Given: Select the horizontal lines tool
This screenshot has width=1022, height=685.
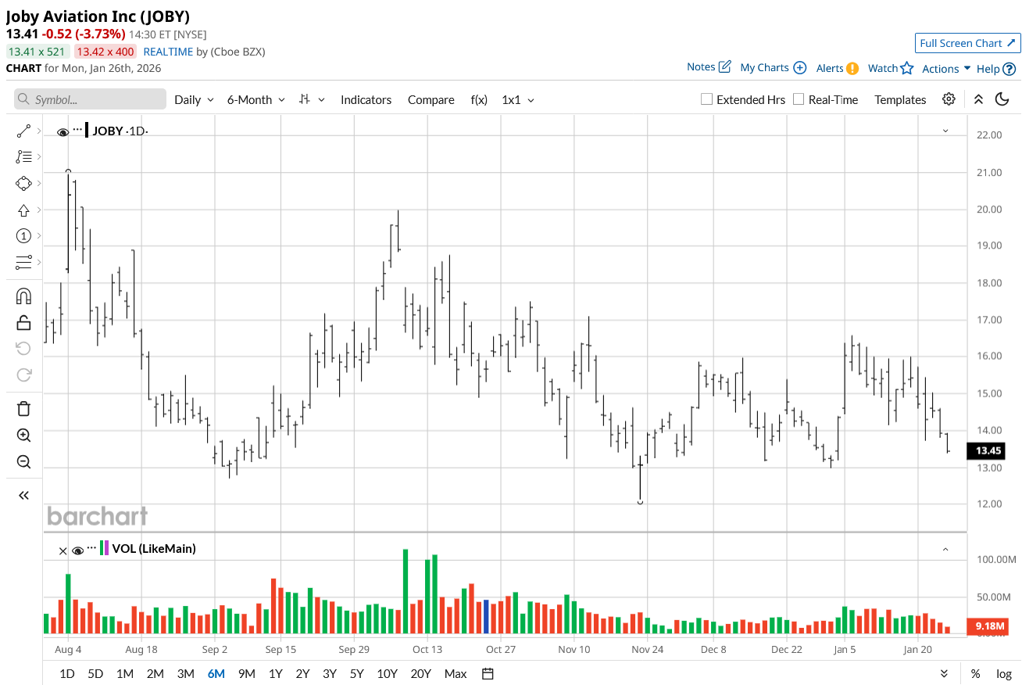Looking at the screenshot, I should pos(23,262).
